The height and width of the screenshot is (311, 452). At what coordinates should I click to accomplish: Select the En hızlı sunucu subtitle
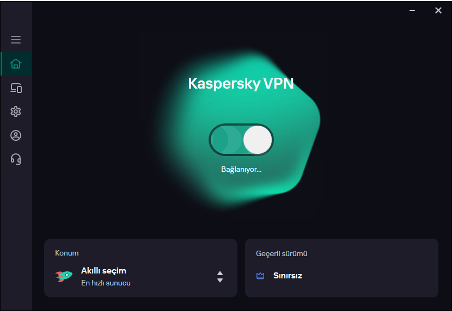[106, 283]
